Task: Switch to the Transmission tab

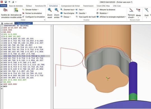Action: tap(88, 6)
